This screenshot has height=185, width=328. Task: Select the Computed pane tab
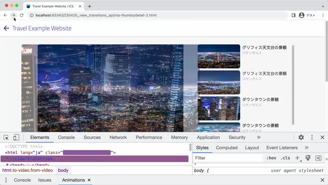pos(226,148)
